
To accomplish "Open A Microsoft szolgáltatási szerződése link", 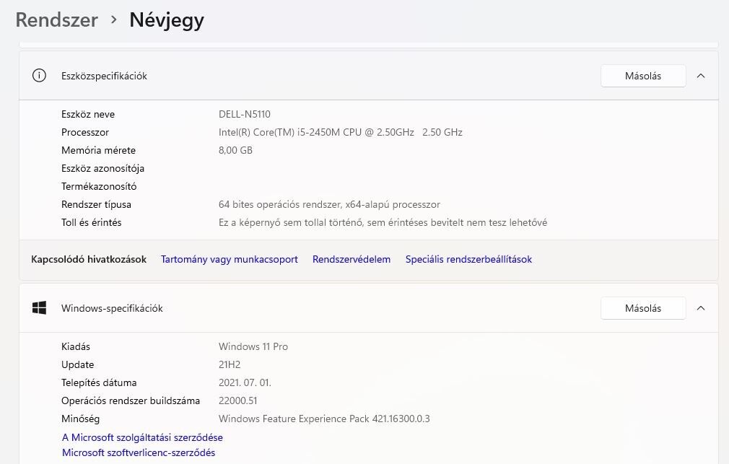I will (x=142, y=437).
